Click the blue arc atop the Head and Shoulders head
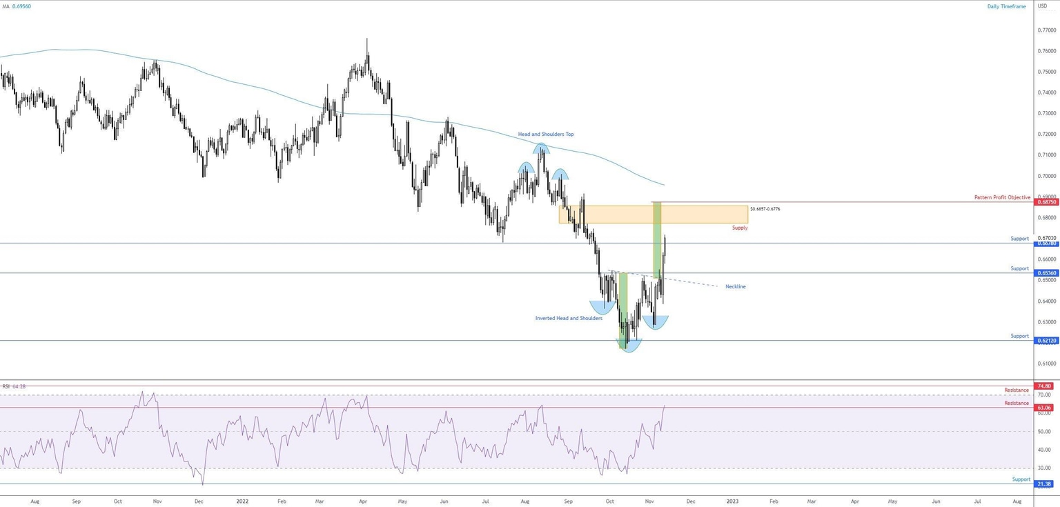The height and width of the screenshot is (507, 1060). [x=541, y=147]
